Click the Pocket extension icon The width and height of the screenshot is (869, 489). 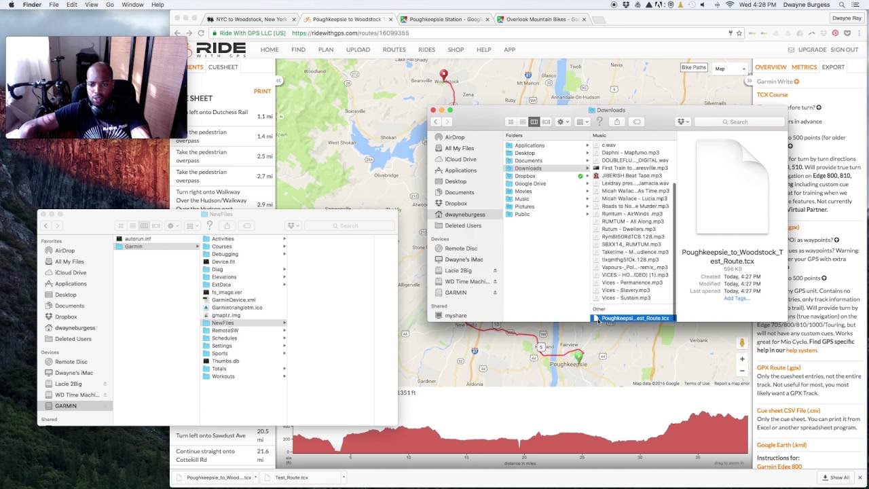(x=847, y=33)
